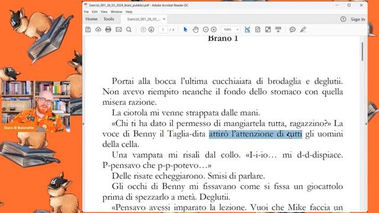
Task: Activate the Hand pan tool
Action: point(195,30)
